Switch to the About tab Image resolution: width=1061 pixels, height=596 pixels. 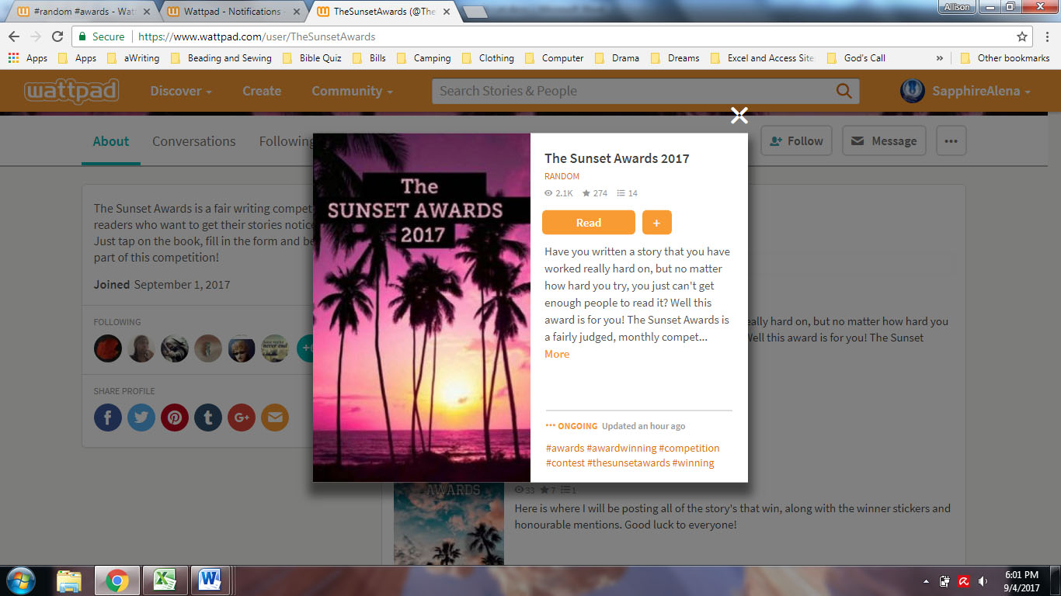tap(111, 141)
